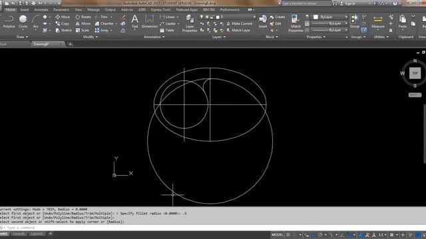Viewport: 426px width, 239px height.
Task: Open the Manage ribbon tab
Action: (x=93, y=9)
